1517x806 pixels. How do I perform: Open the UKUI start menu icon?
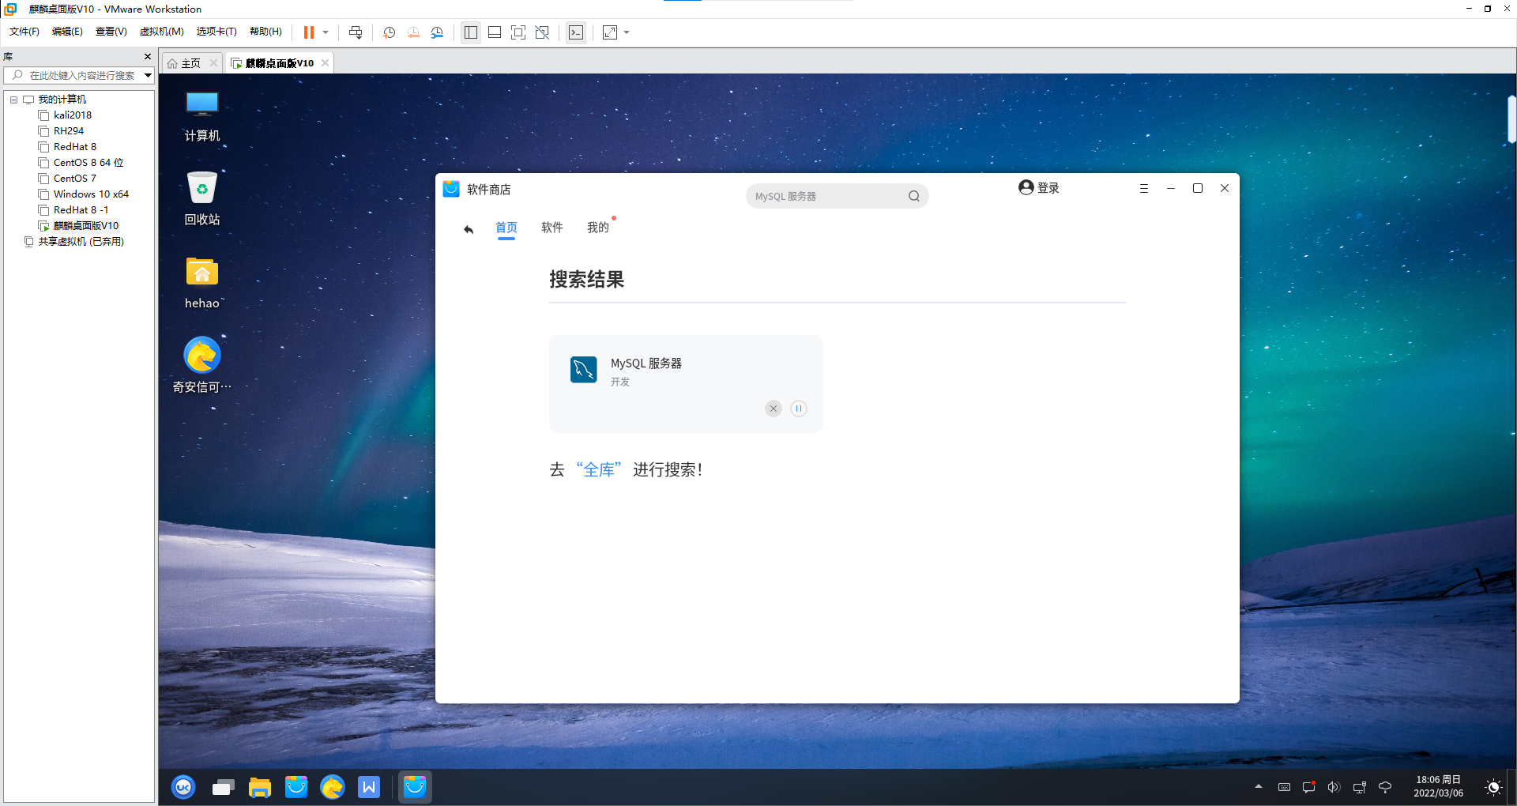click(183, 787)
